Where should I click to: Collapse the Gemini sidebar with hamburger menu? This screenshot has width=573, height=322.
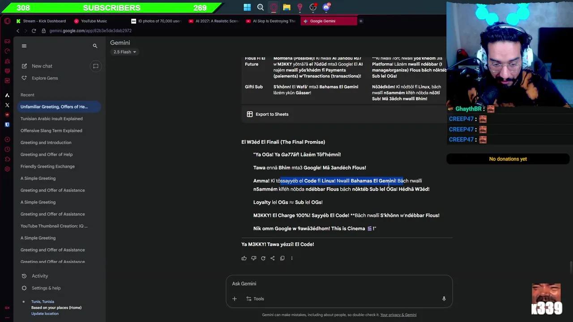[x=24, y=46]
